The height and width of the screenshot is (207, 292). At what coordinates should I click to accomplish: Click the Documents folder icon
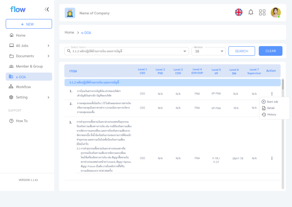point(11,56)
